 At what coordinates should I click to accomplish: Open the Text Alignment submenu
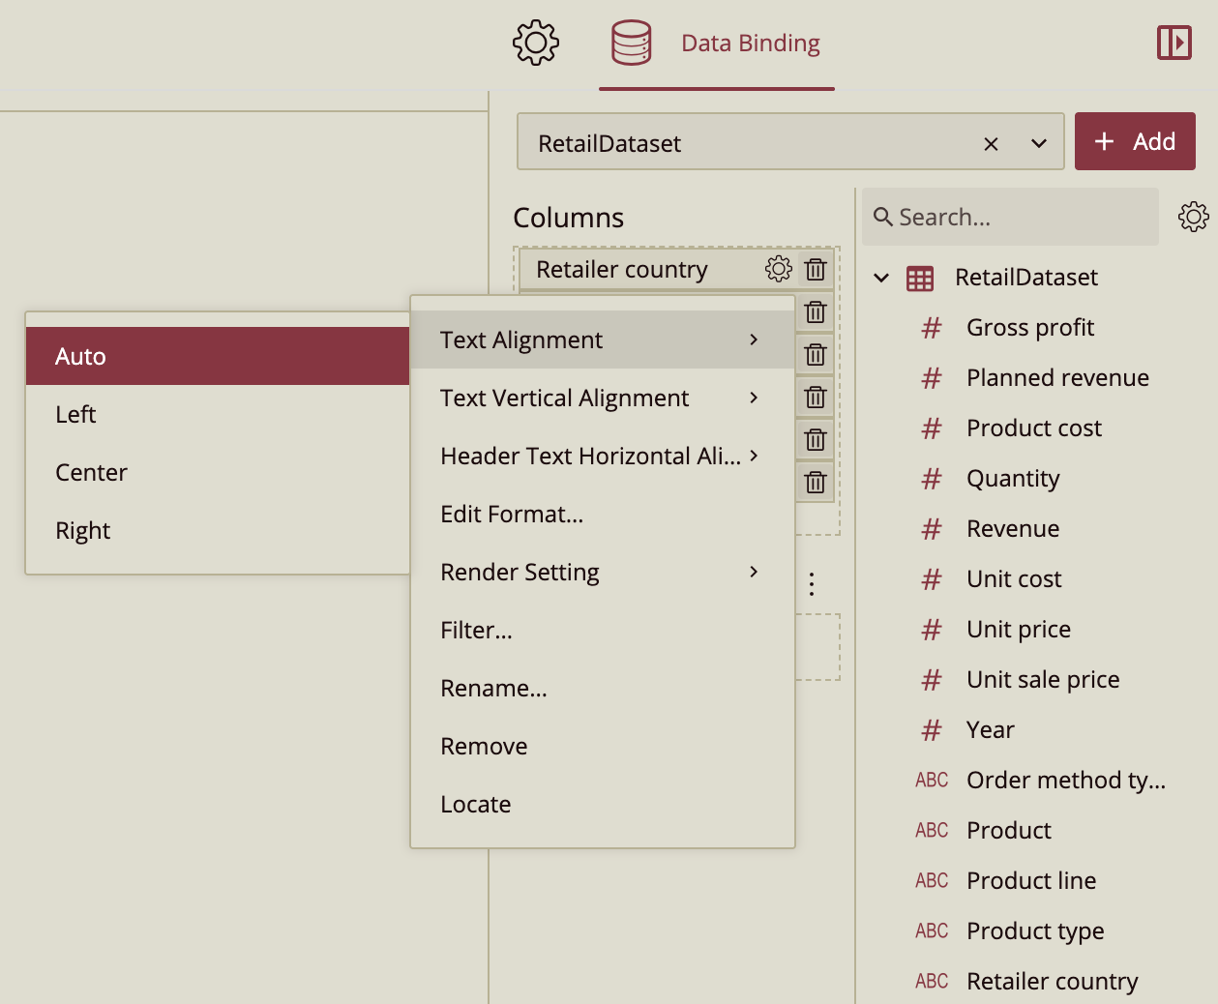click(x=603, y=340)
